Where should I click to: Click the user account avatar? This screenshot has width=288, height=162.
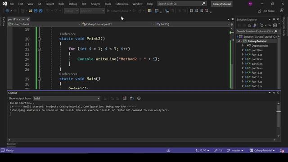click(250, 4)
